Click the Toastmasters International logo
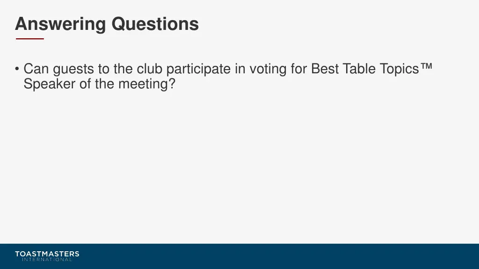This screenshot has width=479, height=269. pos(47,256)
